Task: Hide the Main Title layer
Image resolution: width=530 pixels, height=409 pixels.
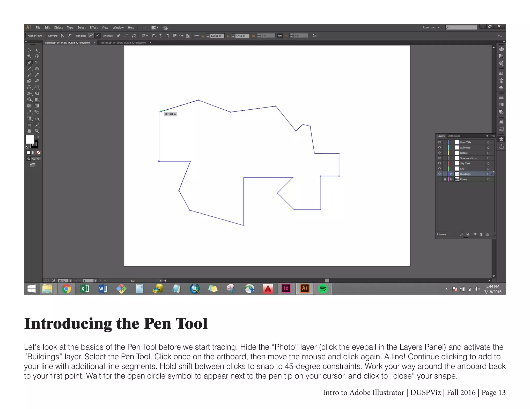Action: [x=439, y=142]
